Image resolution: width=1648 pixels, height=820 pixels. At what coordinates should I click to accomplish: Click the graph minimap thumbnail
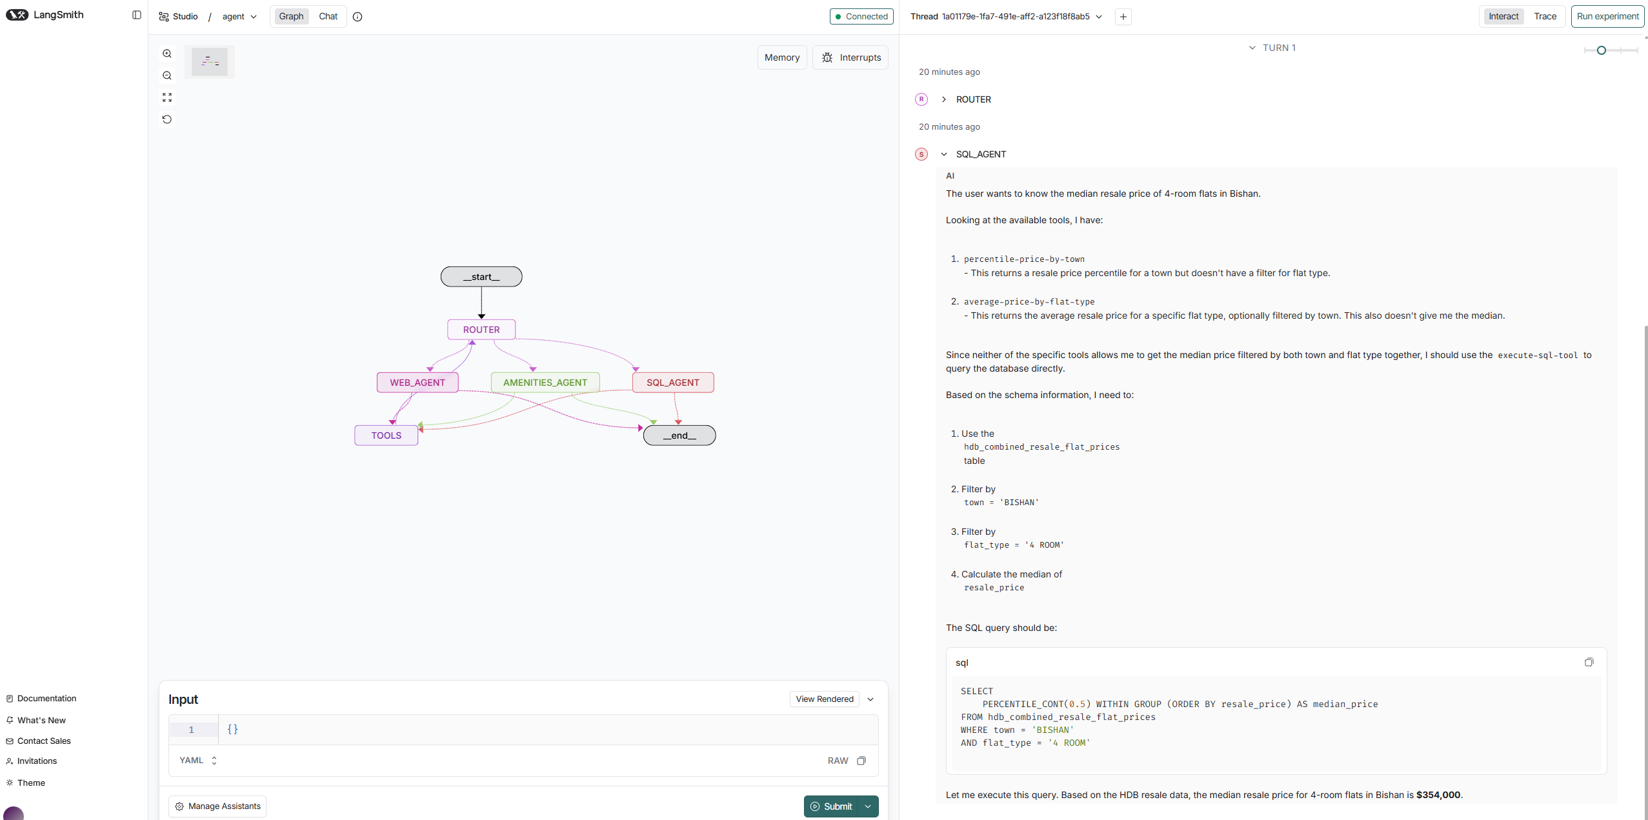(x=210, y=62)
